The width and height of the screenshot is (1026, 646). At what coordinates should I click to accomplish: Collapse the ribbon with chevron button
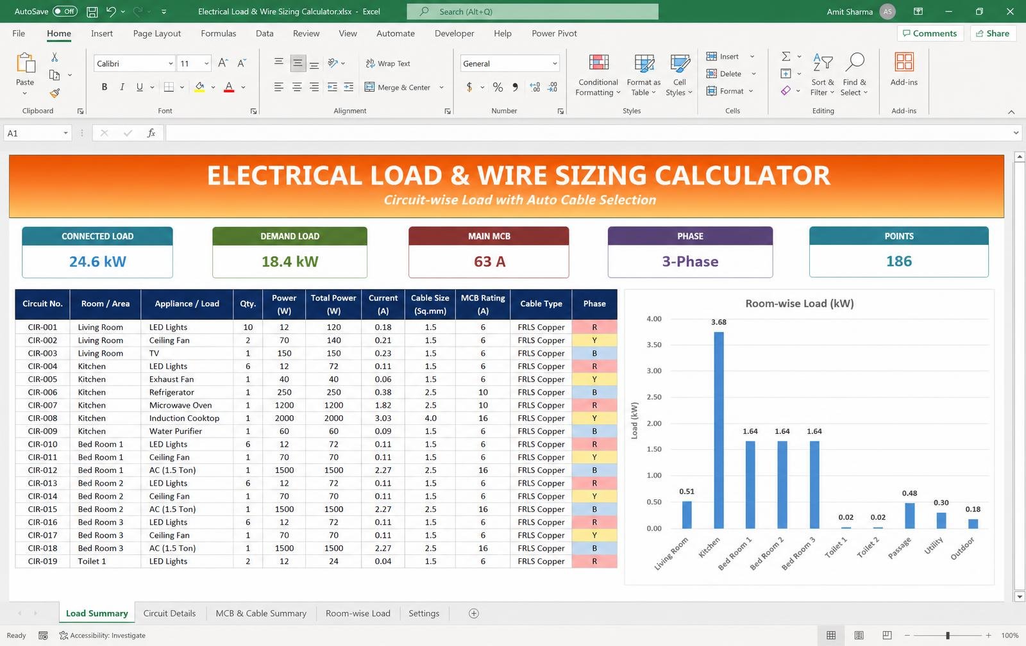tap(1011, 112)
